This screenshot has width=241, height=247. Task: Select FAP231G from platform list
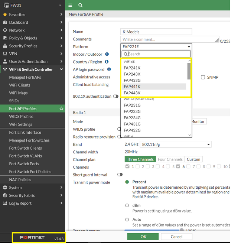(154, 105)
